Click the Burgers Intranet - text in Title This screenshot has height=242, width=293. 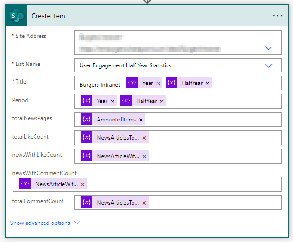click(102, 85)
